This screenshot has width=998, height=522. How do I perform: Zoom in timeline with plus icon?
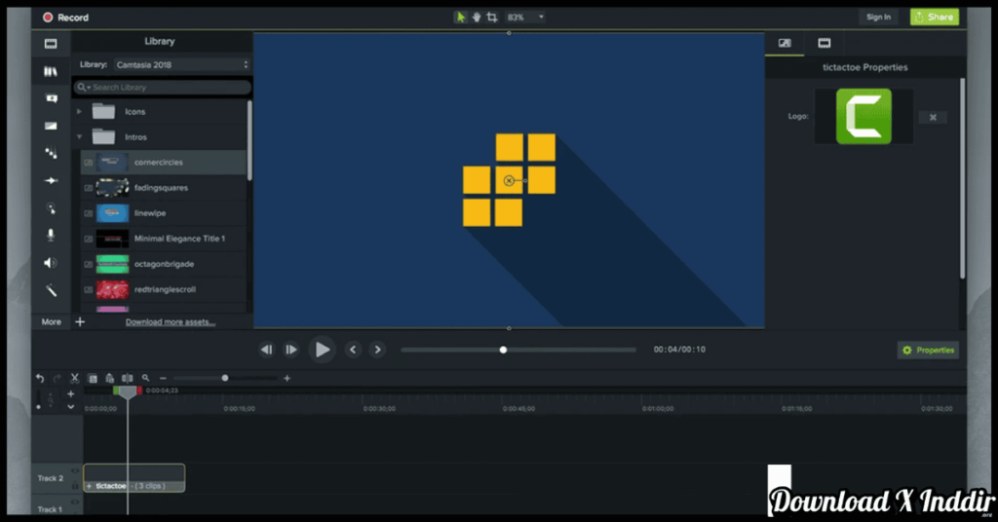(288, 378)
